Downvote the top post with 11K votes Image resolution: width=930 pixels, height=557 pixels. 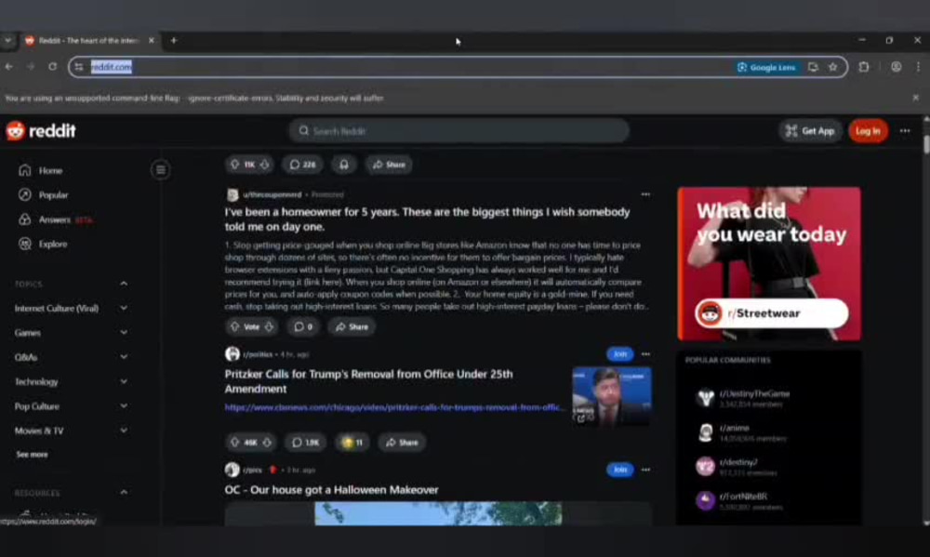(x=264, y=165)
